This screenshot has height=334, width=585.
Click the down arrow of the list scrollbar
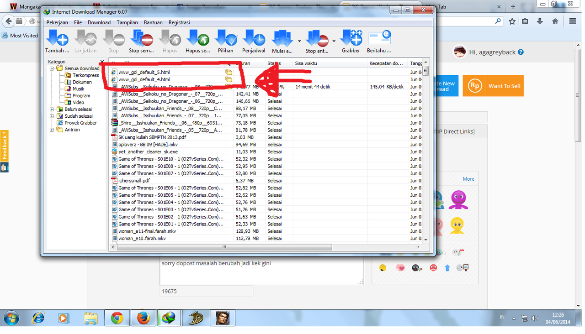(425, 239)
